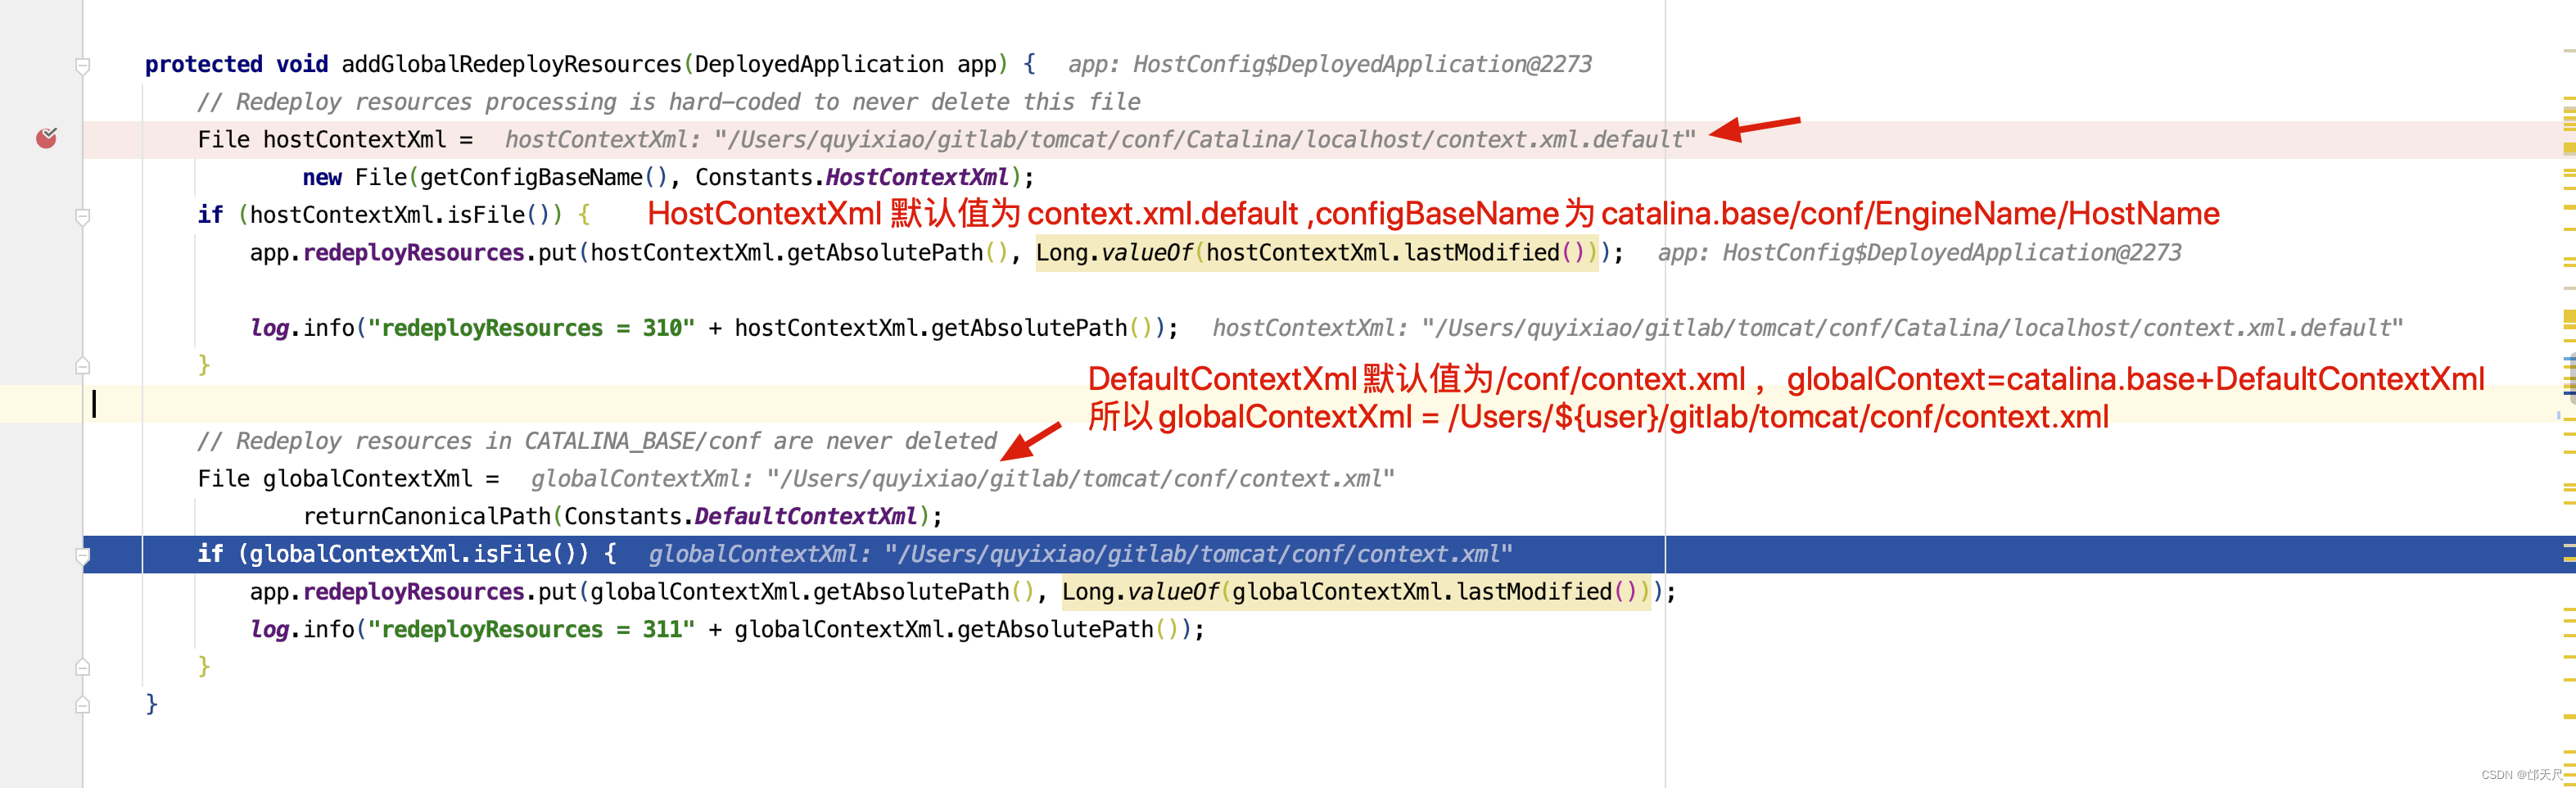Click the protected keyword
The image size is (2576, 788).
[x=203, y=64]
